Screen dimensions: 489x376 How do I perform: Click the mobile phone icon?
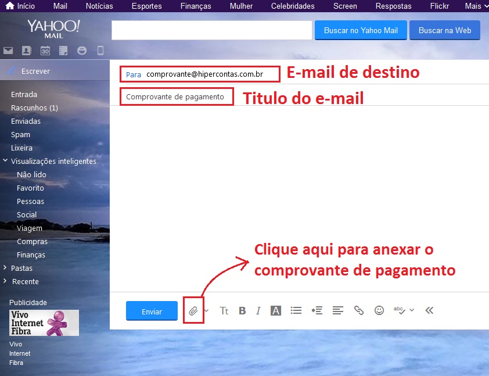(100, 50)
